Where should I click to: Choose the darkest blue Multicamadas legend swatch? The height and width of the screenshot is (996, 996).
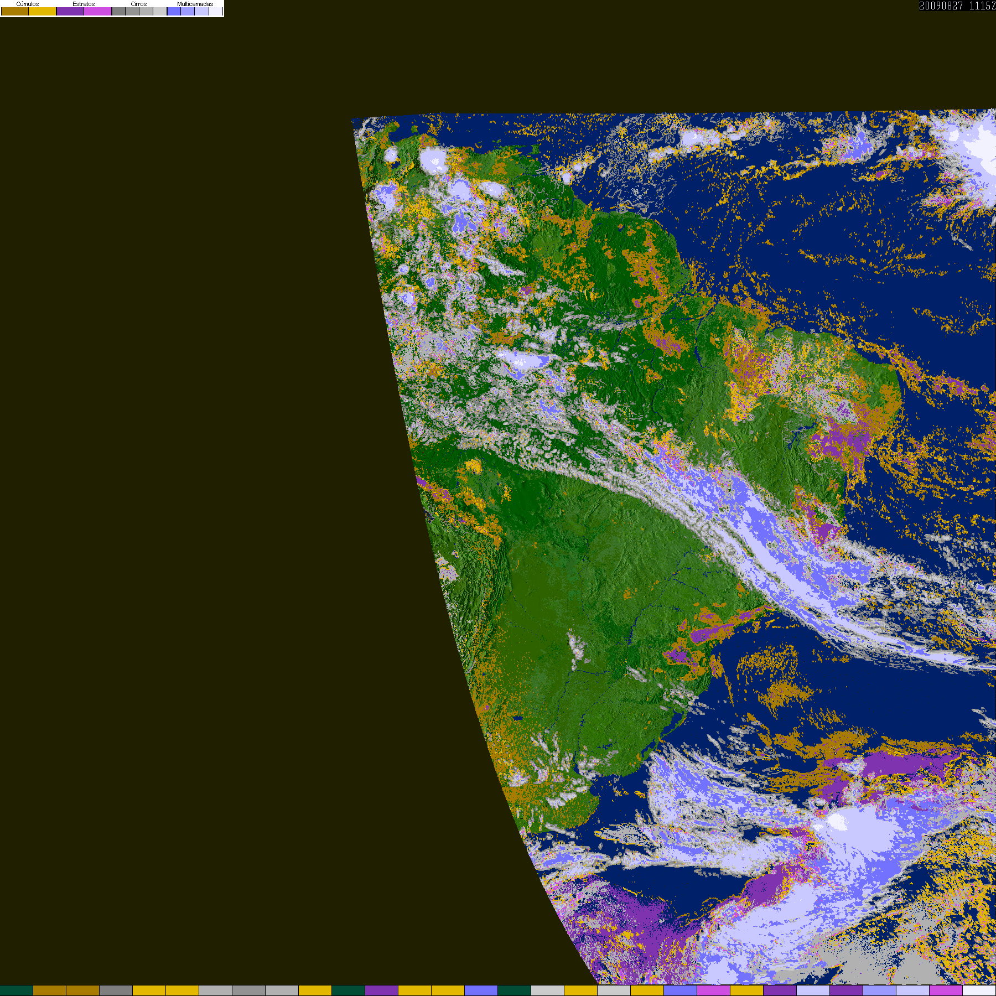pos(174,11)
